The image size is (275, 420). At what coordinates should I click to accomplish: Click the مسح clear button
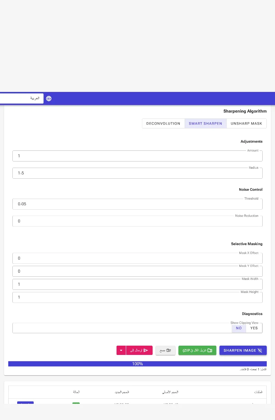[x=166, y=350]
